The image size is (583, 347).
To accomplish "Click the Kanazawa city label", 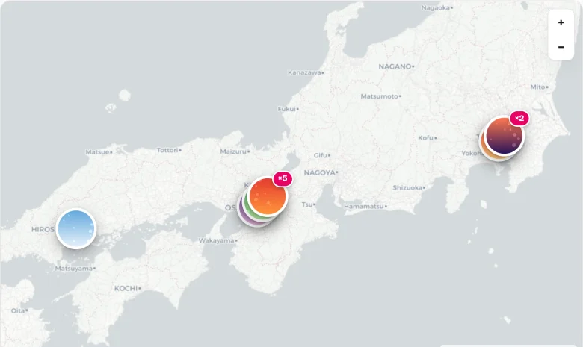I will [304, 72].
